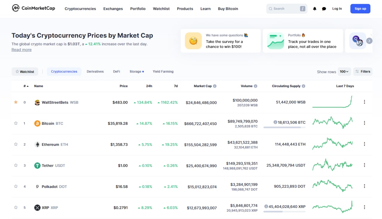
Task: Open the Show rows 100 dropdown
Action: [x=344, y=72]
